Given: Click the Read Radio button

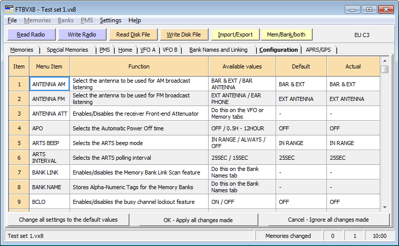Looking at the screenshot, I should (30, 34).
